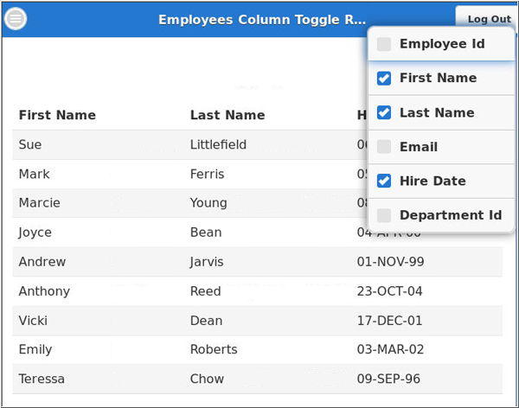
Task: Uncheck the Hire Date column checkbox
Action: tap(384, 182)
